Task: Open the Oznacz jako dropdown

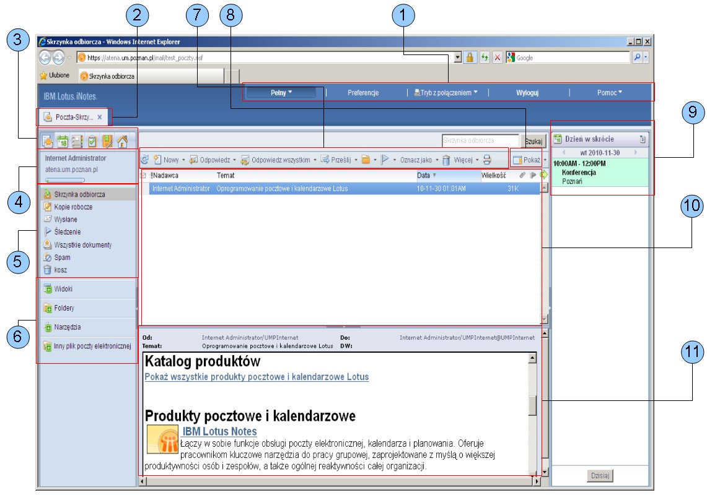Action: click(x=419, y=160)
